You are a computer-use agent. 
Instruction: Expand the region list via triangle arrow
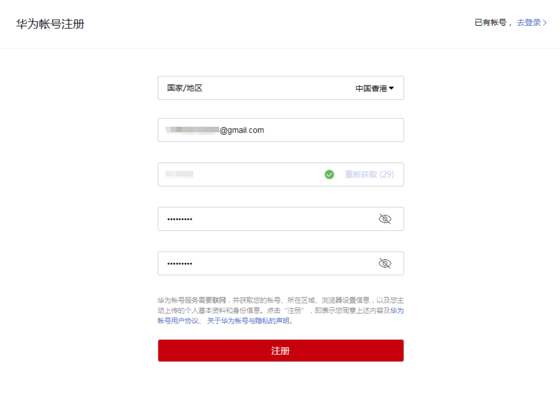(391, 88)
